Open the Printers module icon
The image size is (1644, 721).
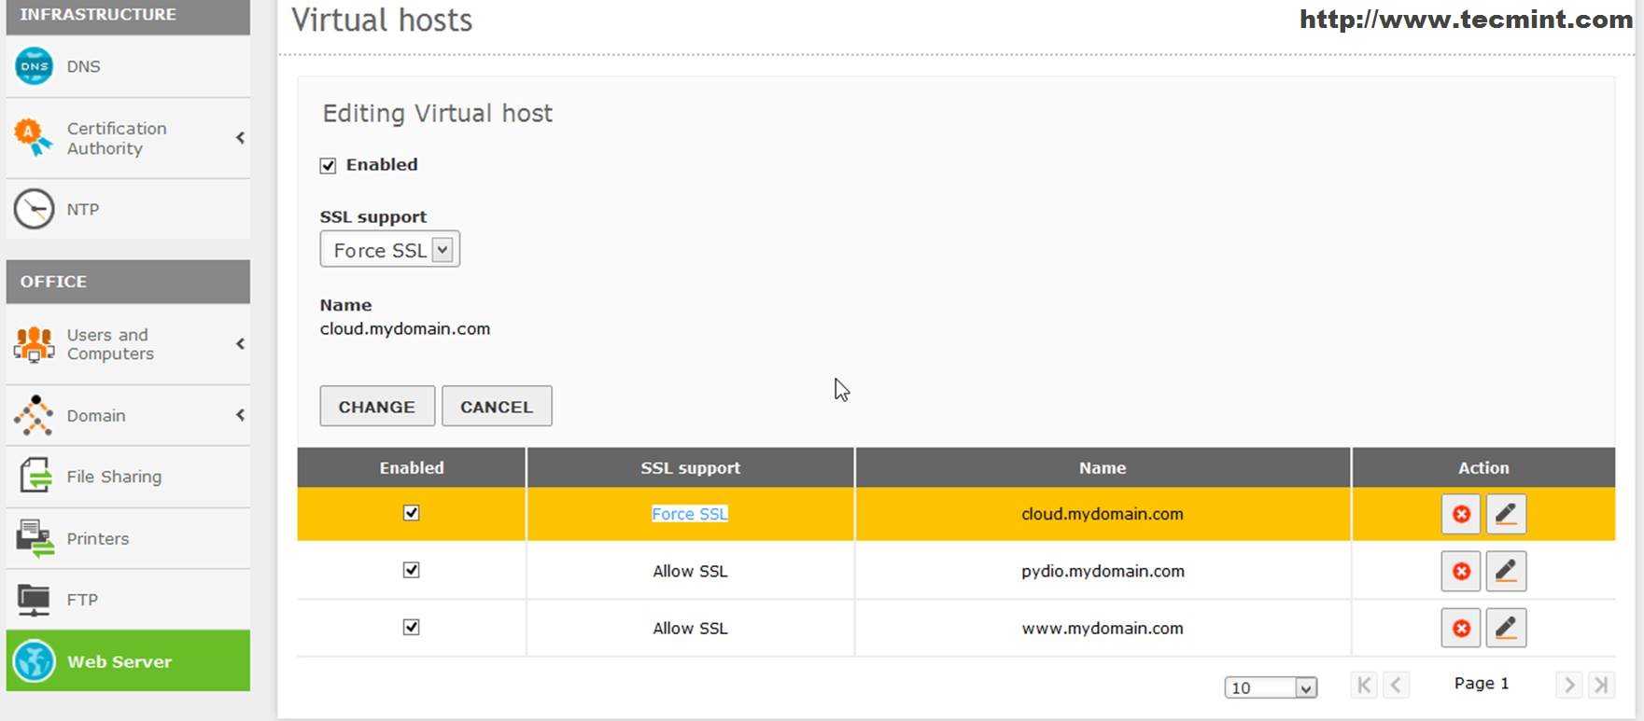coord(35,538)
